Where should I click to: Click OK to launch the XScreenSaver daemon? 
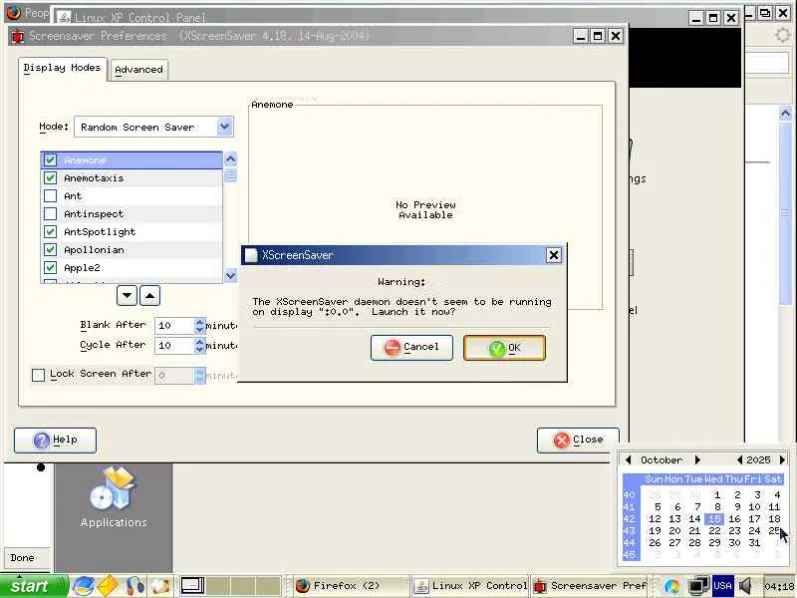(504, 348)
